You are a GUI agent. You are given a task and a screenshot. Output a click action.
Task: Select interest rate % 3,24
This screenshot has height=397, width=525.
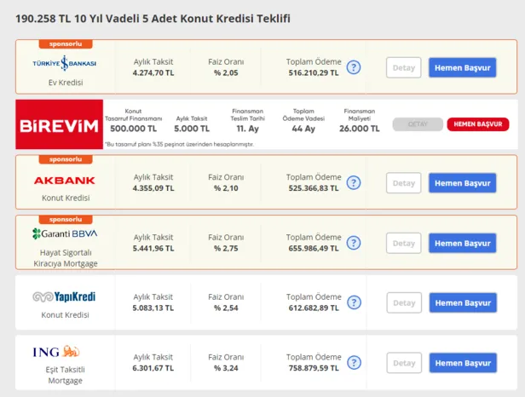(226, 368)
